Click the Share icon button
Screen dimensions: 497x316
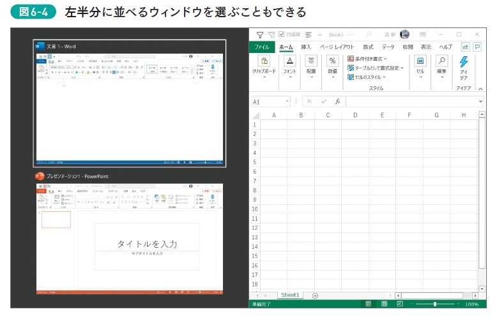(x=465, y=47)
